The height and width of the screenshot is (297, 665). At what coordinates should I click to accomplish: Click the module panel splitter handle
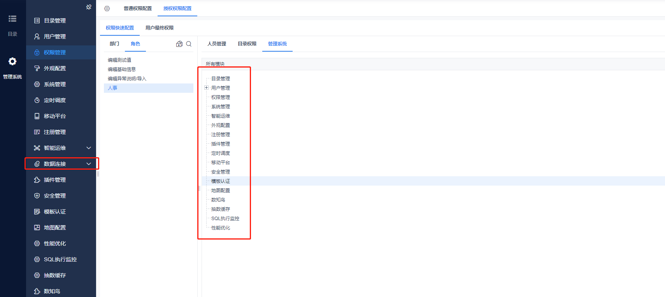pos(199,188)
